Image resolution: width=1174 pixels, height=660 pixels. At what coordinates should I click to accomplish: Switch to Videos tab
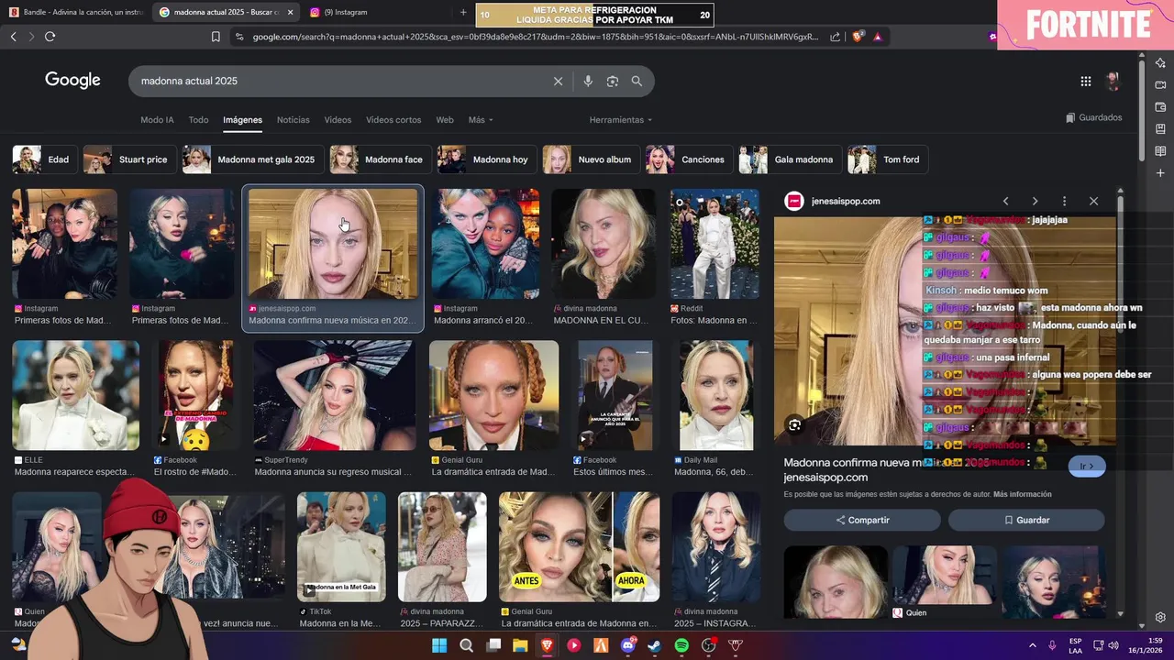[338, 120]
